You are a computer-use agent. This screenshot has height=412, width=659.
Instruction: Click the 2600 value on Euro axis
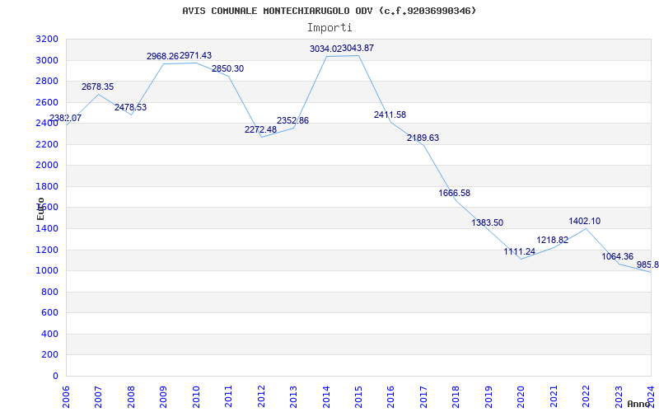tap(47, 102)
